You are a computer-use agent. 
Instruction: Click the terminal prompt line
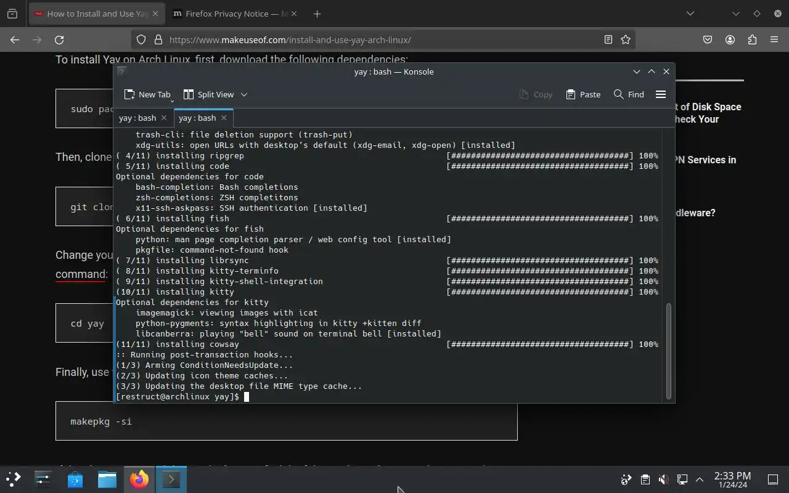[x=182, y=396]
